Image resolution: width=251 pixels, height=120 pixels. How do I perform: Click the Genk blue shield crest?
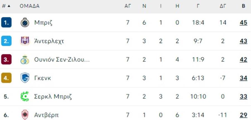[x=25, y=78]
